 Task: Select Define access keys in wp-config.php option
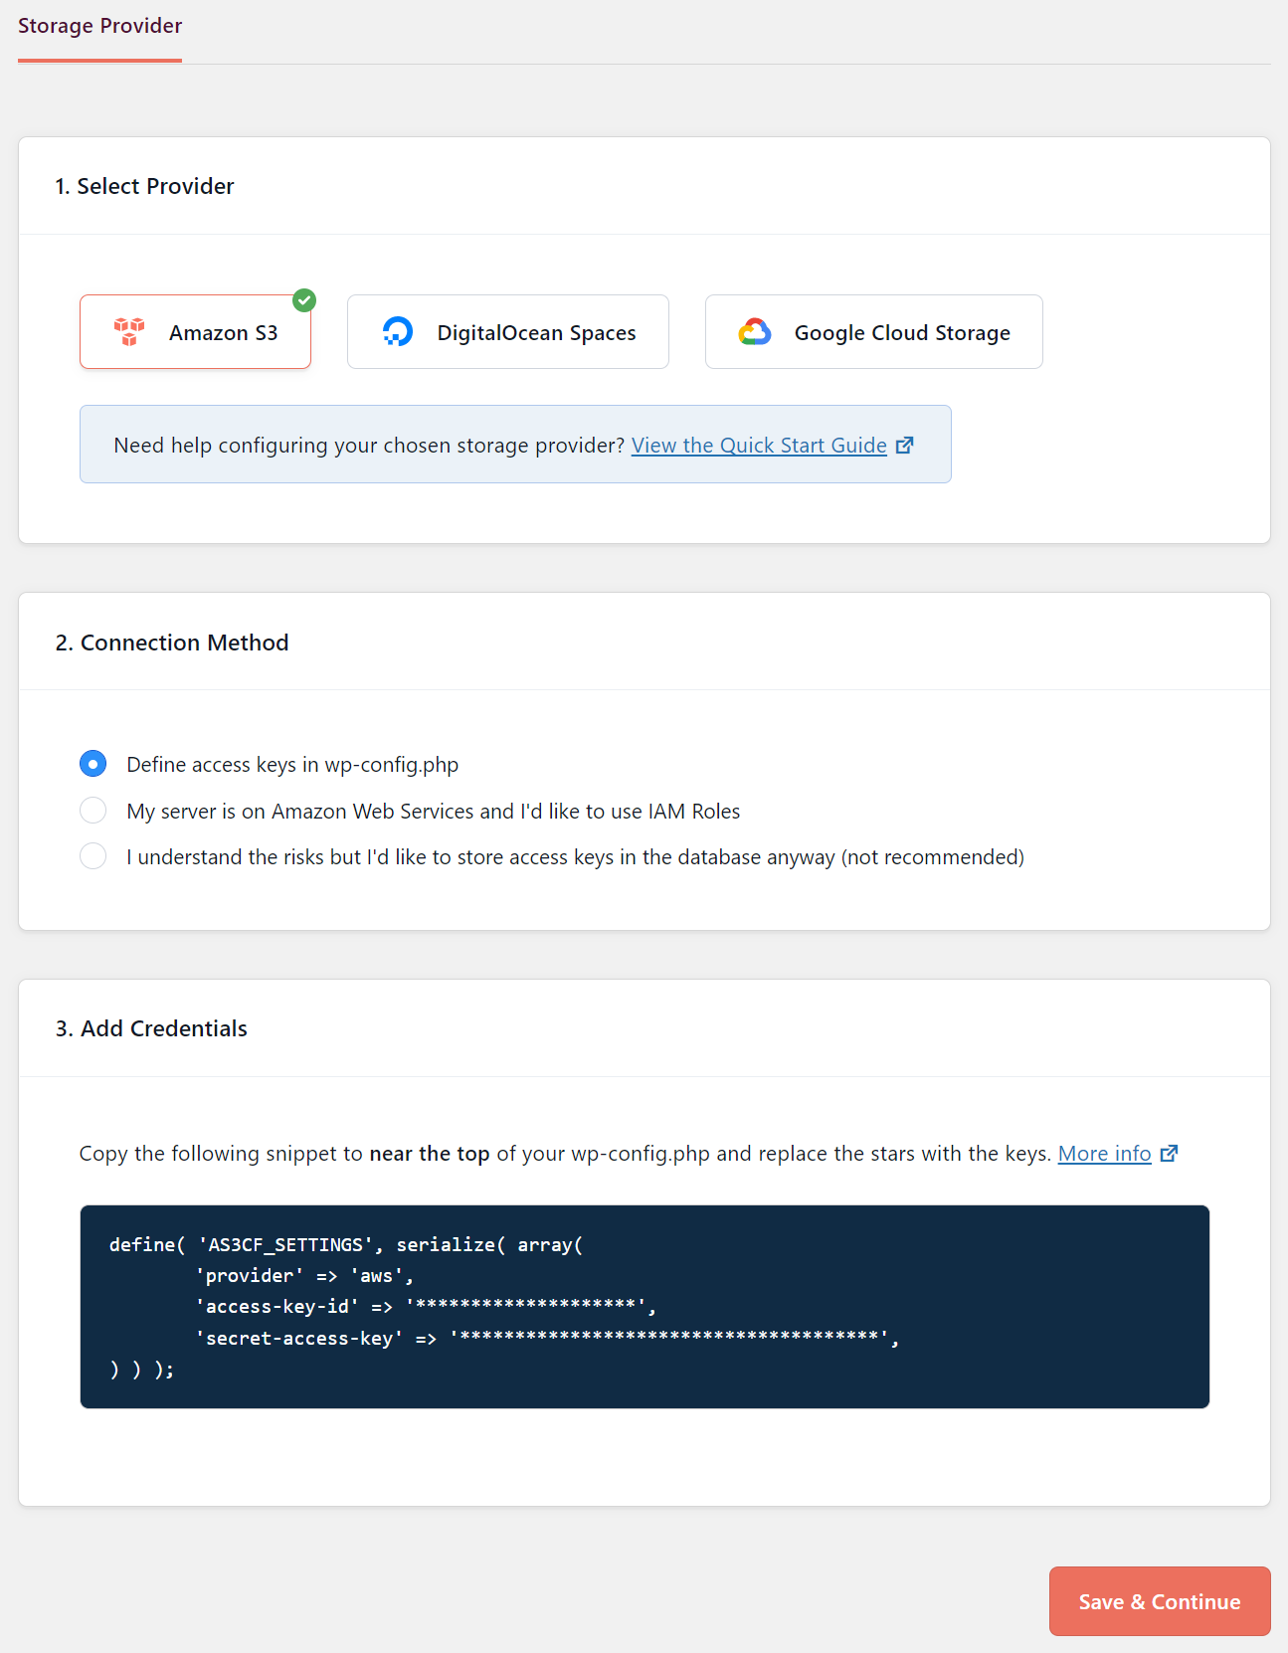93,764
